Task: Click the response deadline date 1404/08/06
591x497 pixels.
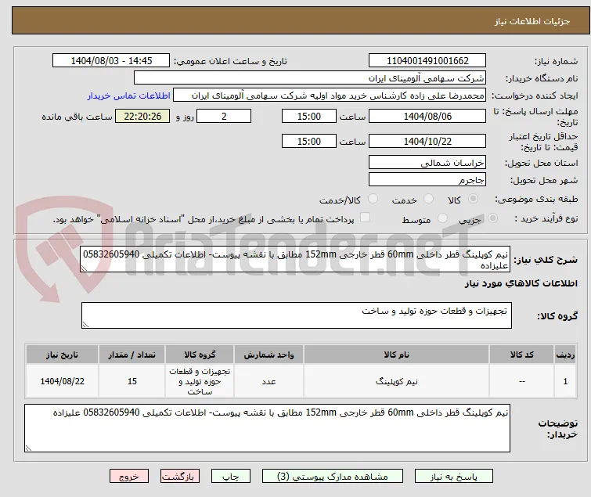Action: [427, 116]
